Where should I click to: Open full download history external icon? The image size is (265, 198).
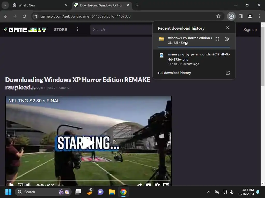(x=228, y=73)
